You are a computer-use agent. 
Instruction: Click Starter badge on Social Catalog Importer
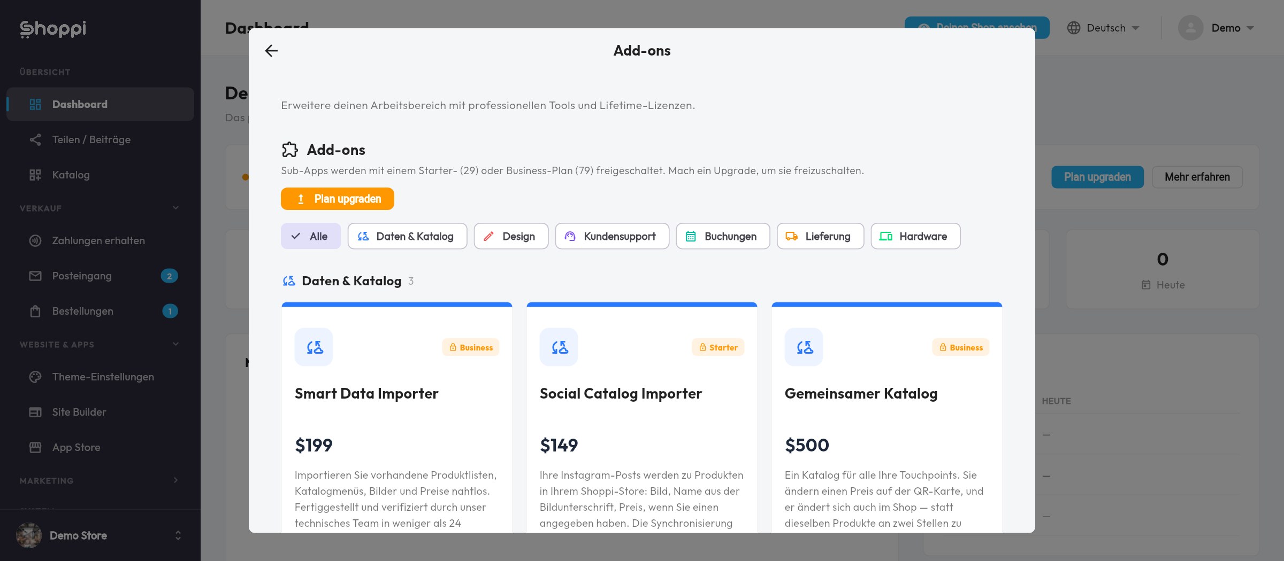click(718, 347)
